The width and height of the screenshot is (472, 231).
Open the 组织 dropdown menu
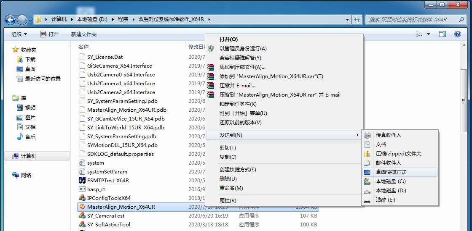(19, 34)
